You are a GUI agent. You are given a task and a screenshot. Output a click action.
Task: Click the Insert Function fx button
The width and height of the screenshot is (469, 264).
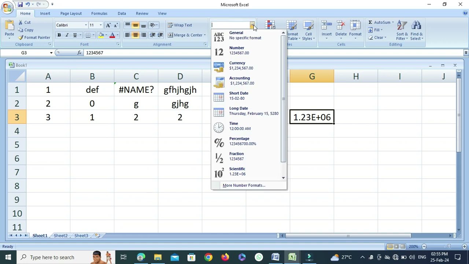point(79,53)
